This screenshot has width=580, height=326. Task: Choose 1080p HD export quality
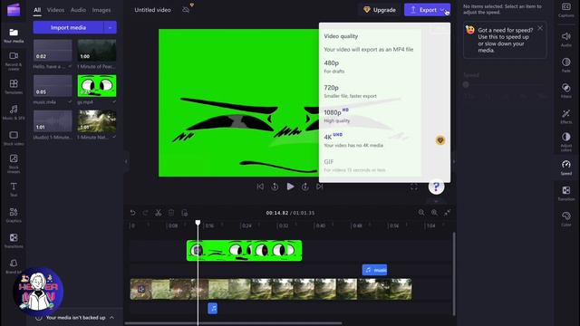pos(384,116)
